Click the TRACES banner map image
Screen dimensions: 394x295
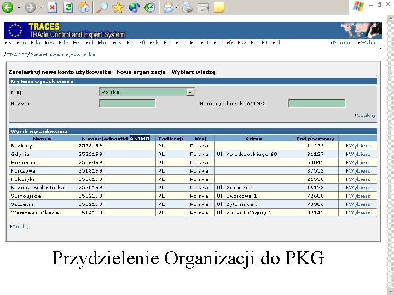pyautogui.click(x=361, y=31)
